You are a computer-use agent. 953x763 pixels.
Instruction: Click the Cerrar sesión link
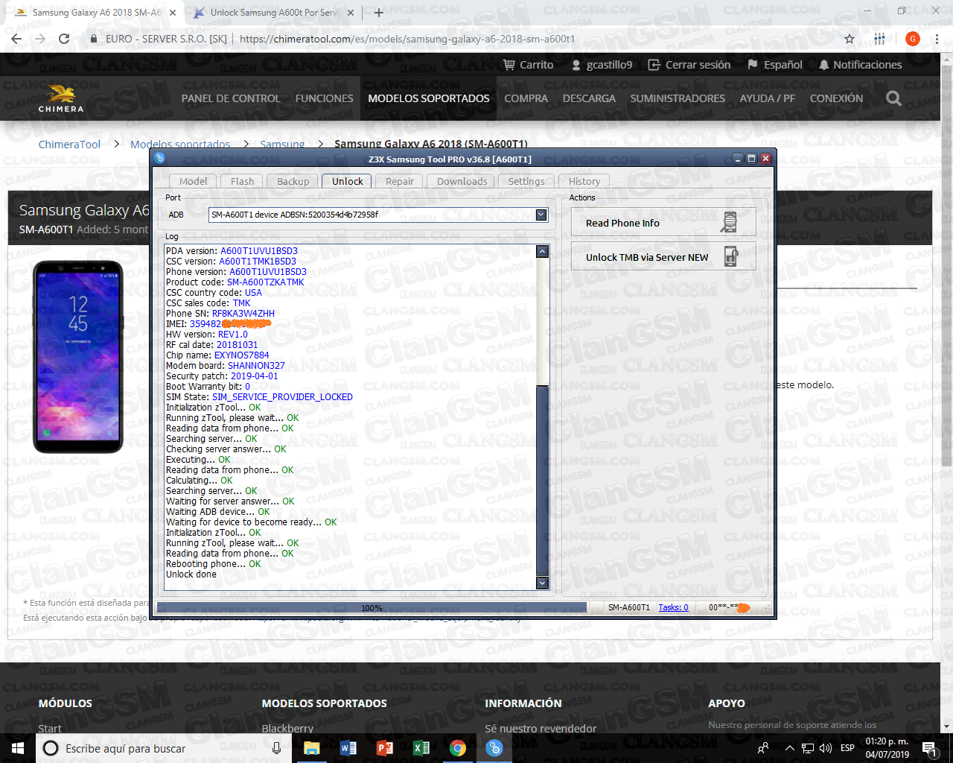click(689, 65)
